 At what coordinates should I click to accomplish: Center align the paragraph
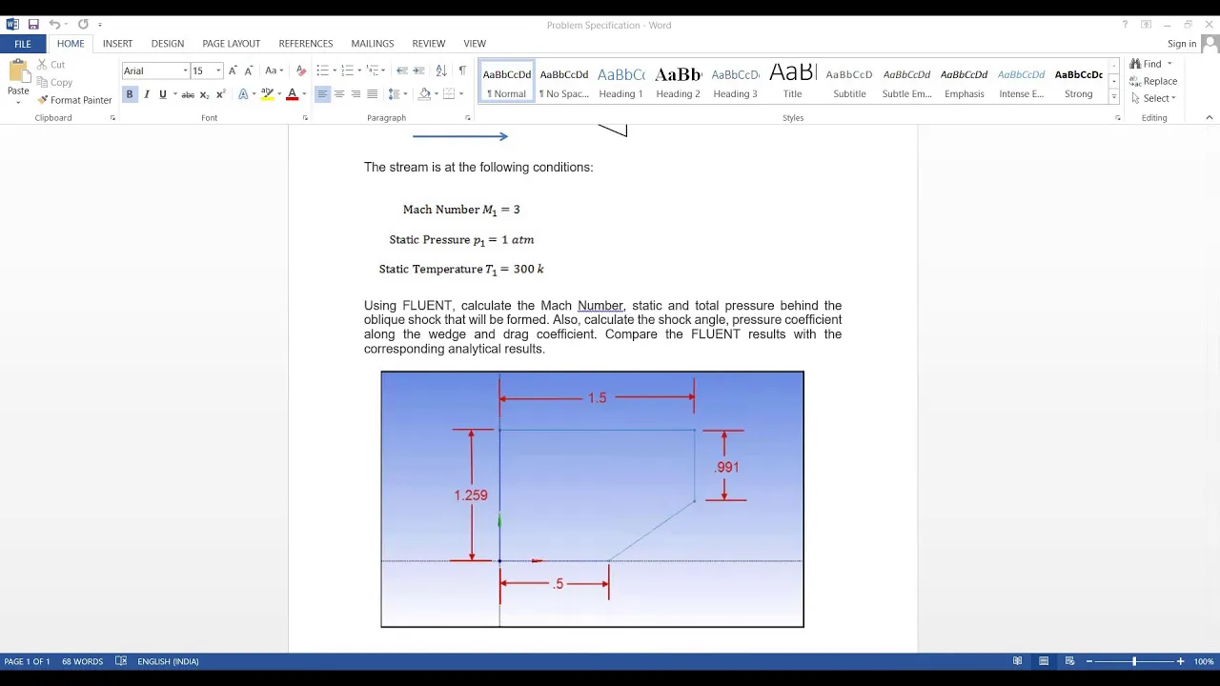tap(339, 94)
